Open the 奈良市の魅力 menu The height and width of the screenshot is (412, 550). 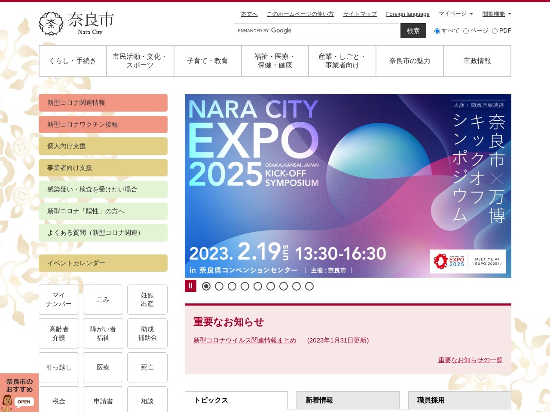point(409,61)
